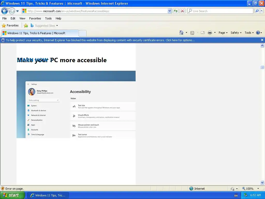Click the Accessibility settings screenshot image

click(x=76, y=104)
